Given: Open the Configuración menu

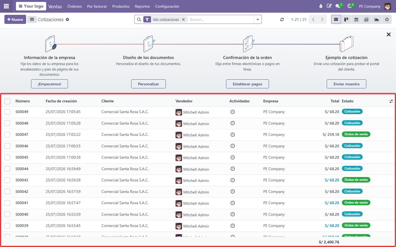Looking at the screenshot, I should (167, 6).
